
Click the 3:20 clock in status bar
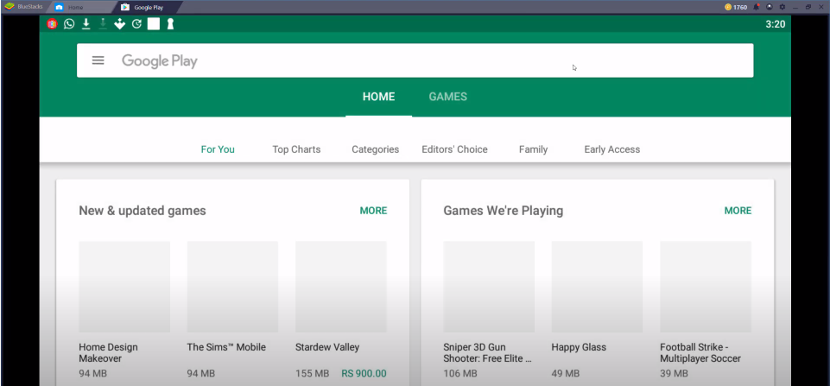[x=775, y=24]
